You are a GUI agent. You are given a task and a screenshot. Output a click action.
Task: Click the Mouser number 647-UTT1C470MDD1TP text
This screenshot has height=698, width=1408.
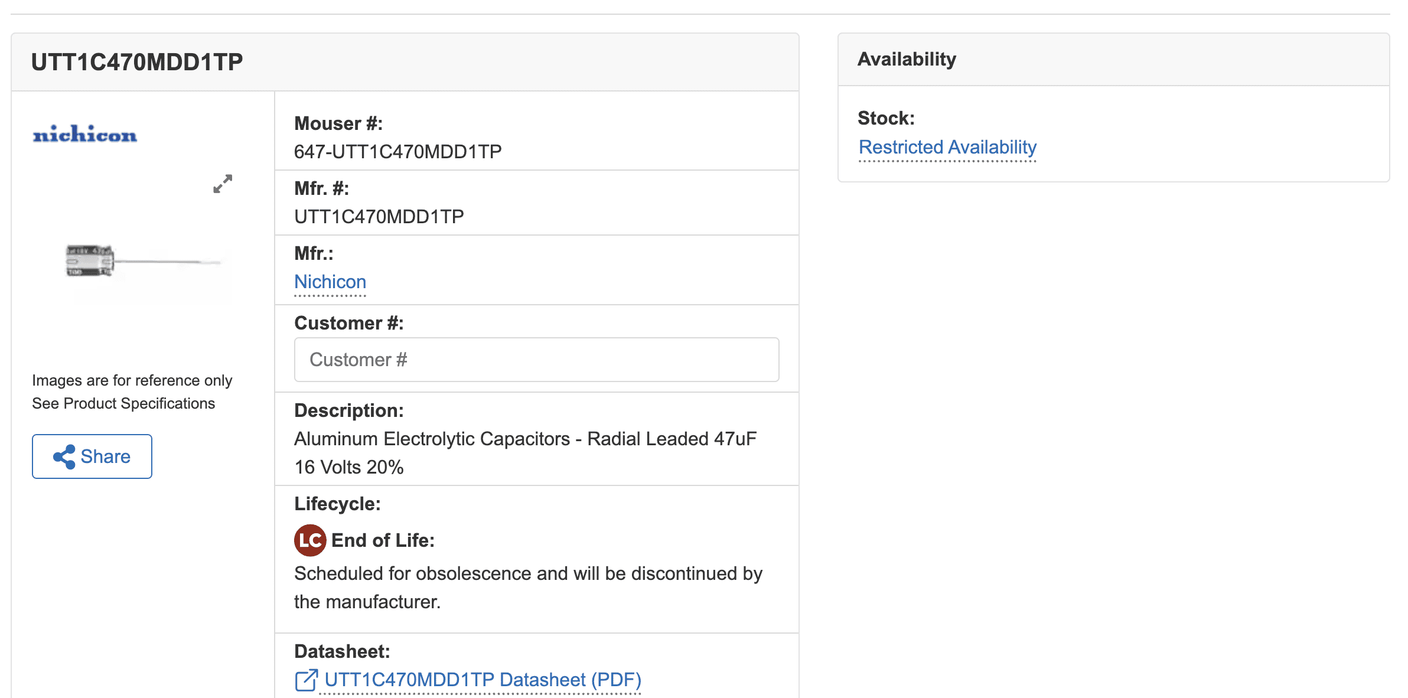point(397,152)
